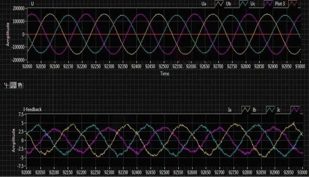Click the Ib legend label text
The width and height of the screenshot is (309, 177).
255,110
